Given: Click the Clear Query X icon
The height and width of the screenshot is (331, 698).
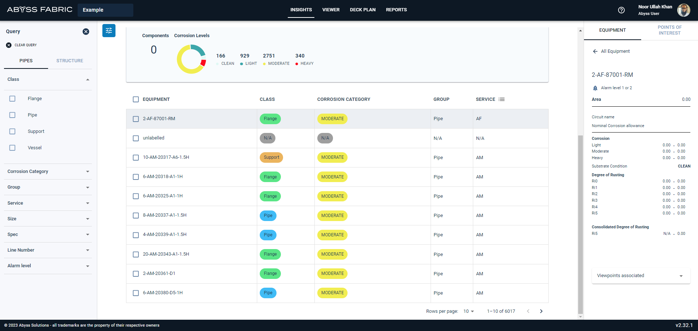Looking at the screenshot, I should click(9, 45).
